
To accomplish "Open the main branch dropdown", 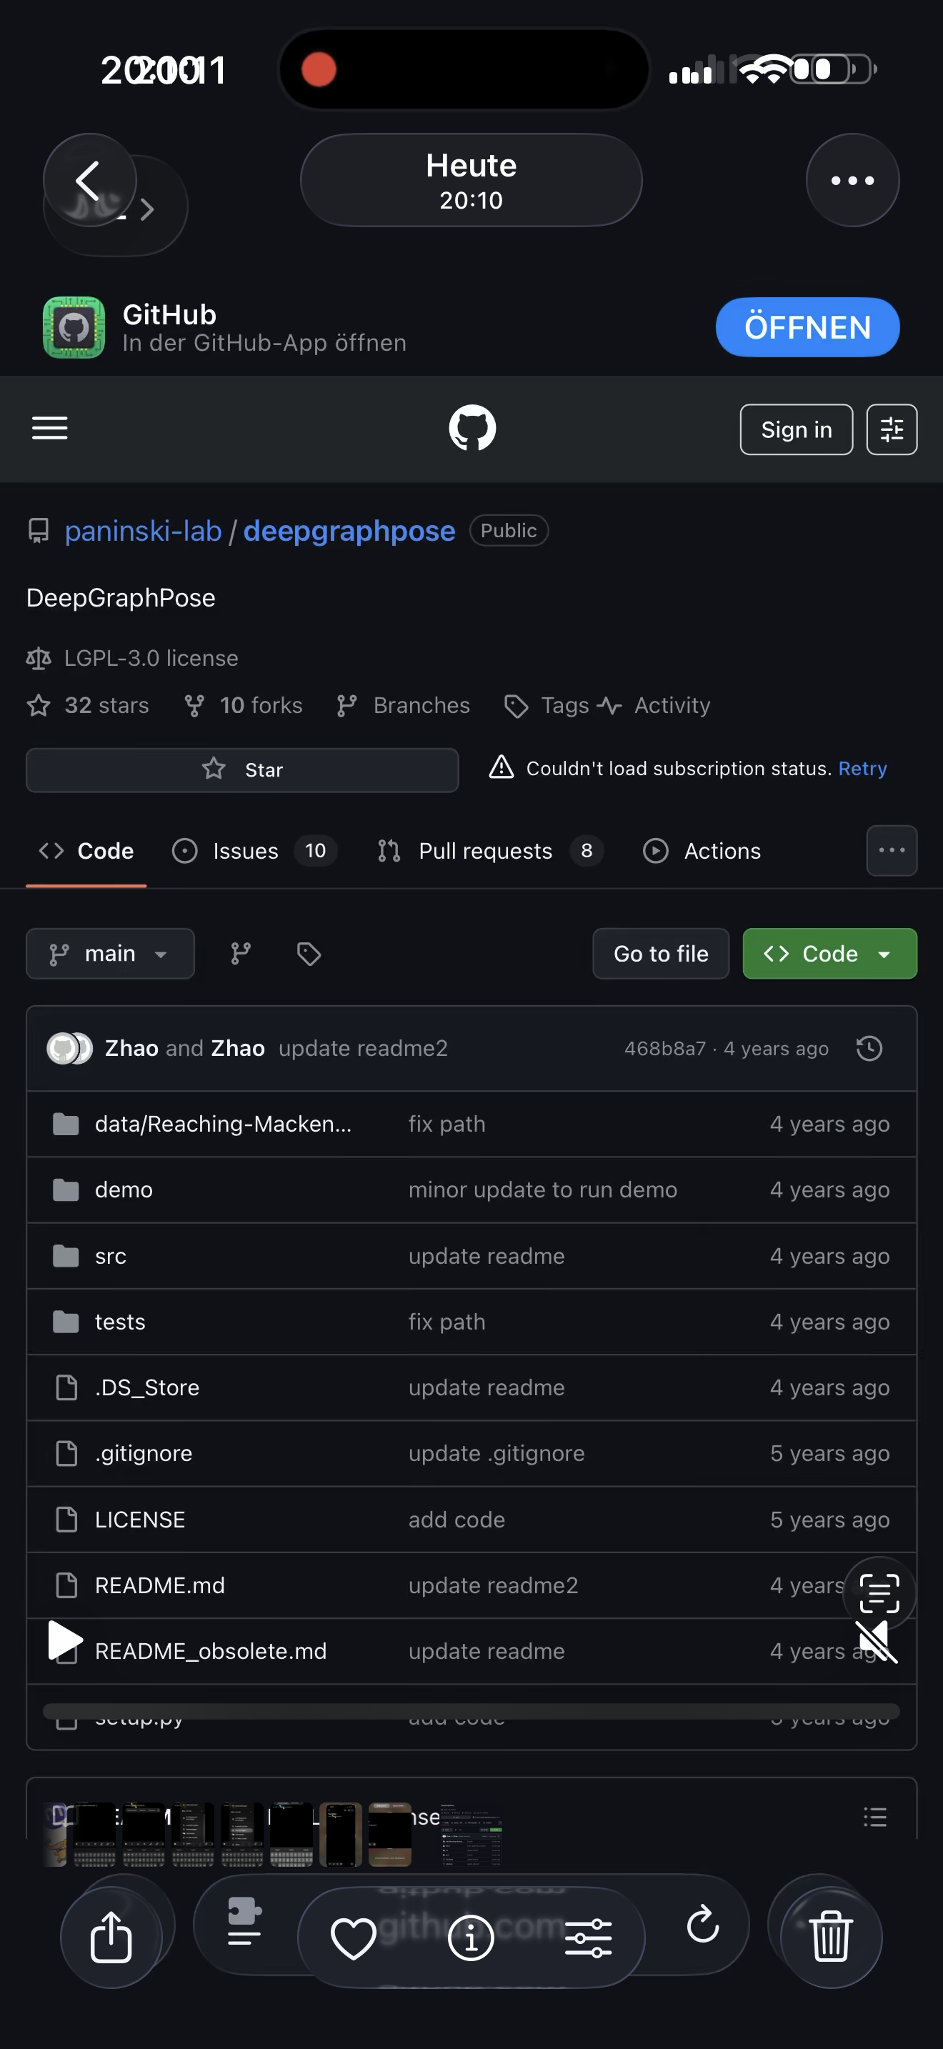I will coord(111,954).
